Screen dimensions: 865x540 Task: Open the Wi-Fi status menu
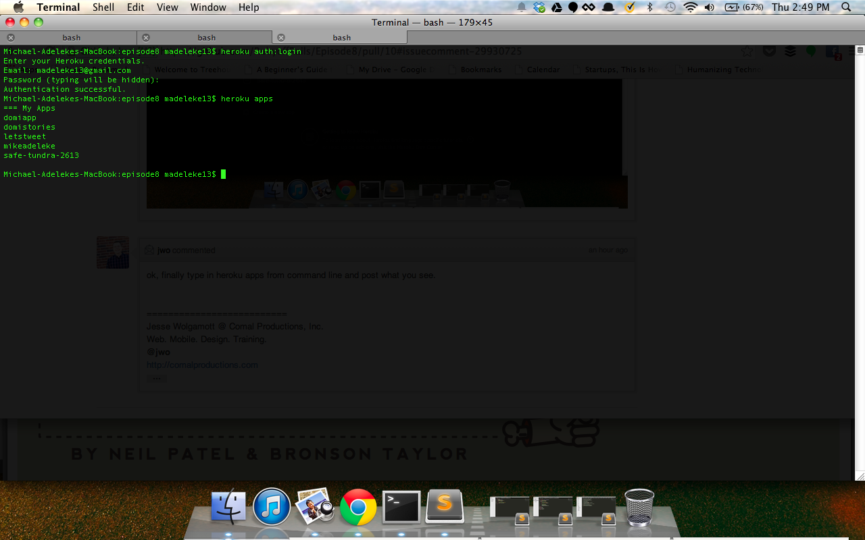tap(690, 7)
